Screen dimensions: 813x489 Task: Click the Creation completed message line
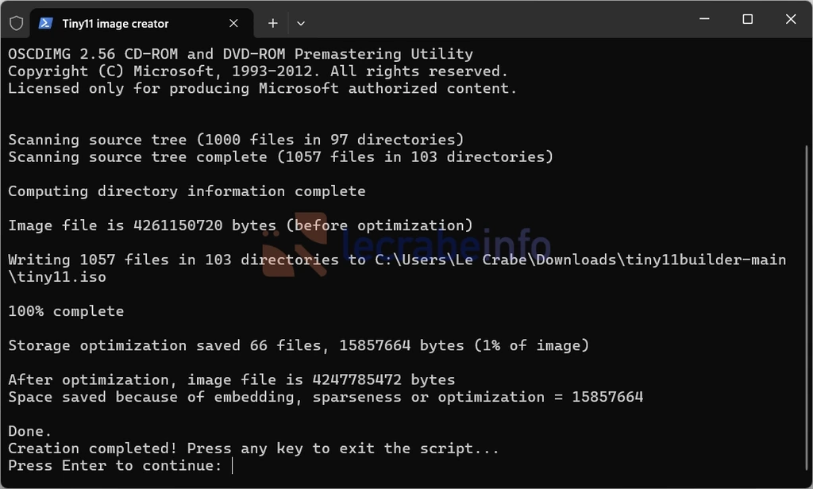253,449
